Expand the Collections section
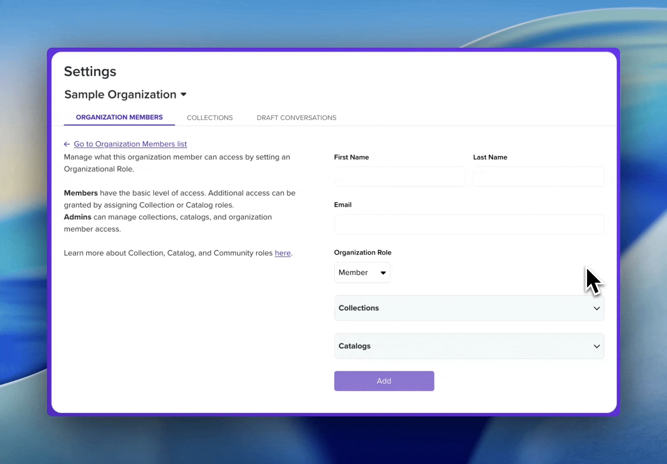The image size is (667, 464). pyautogui.click(x=468, y=308)
